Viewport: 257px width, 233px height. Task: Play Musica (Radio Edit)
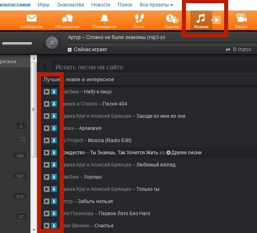tap(47, 140)
